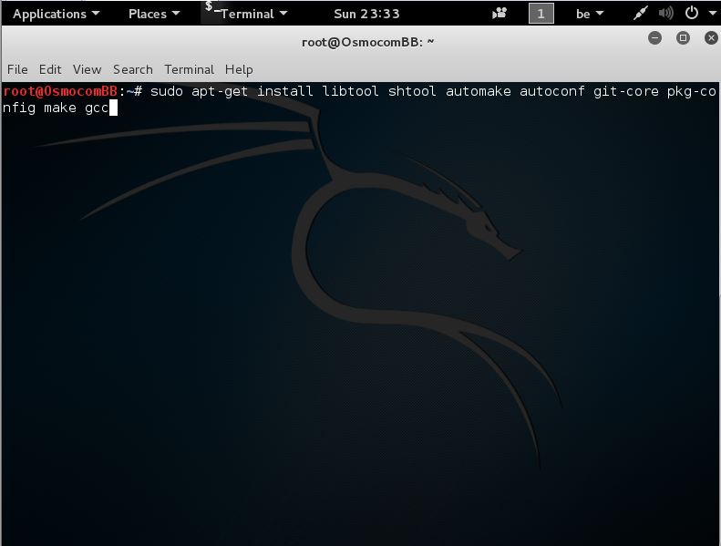Click the word 'libtool' in the command
Screen dimensions: 721x546
tap(350, 91)
